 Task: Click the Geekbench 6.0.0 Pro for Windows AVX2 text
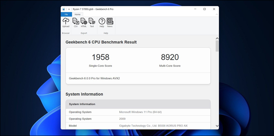(x=94, y=78)
